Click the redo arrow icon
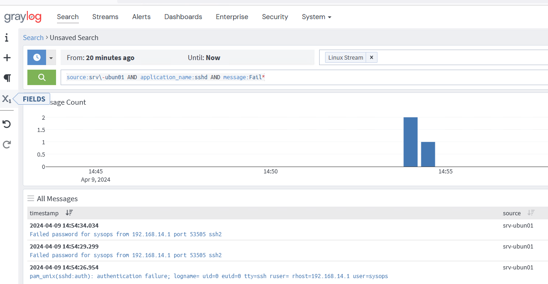Image resolution: width=548 pixels, height=284 pixels. (x=7, y=145)
